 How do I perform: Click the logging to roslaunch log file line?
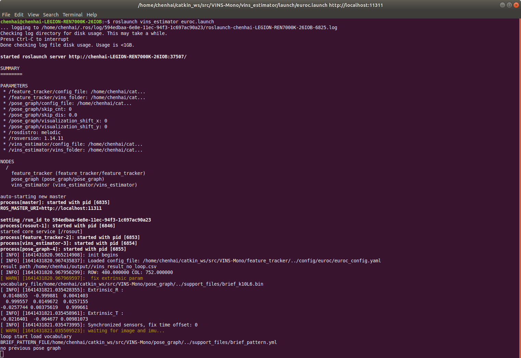click(169, 27)
